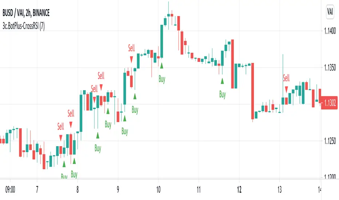The height and width of the screenshot is (200, 339).
Task: Click the Buy arrow between dates 11 and 12
Action: tap(222, 81)
